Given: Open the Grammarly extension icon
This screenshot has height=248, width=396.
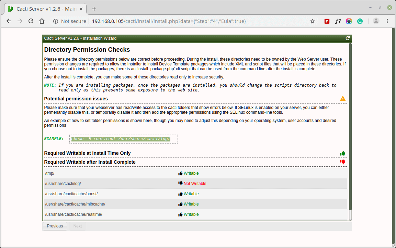Looking at the screenshot, I should point(360,21).
